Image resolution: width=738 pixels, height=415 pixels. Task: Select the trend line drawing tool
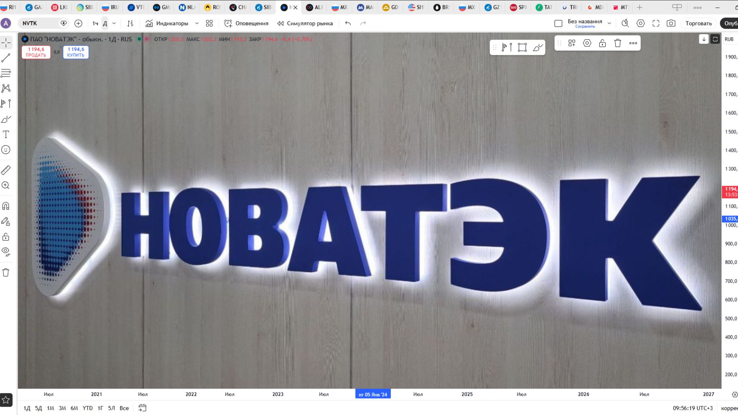click(6, 58)
